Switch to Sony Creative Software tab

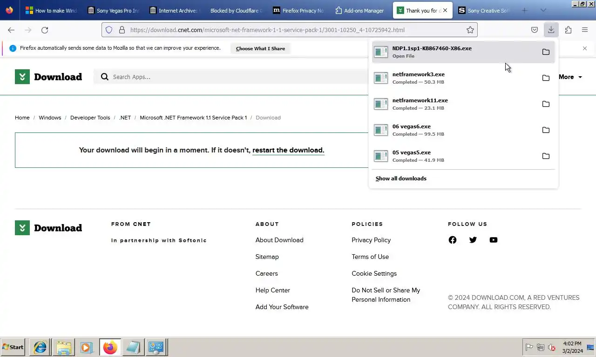(484, 10)
